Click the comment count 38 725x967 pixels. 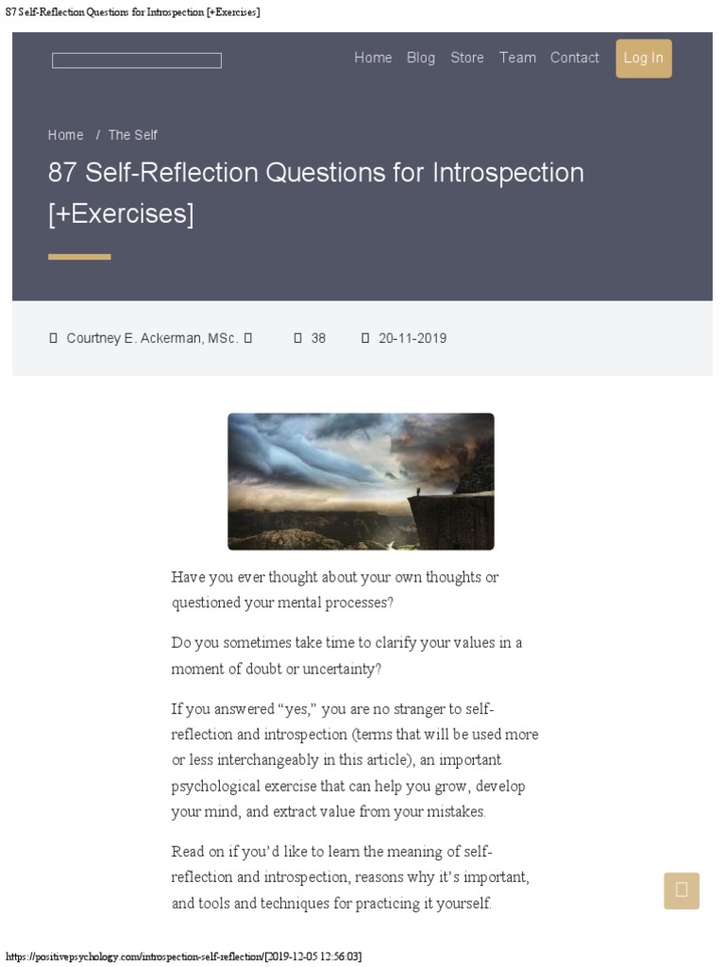(318, 338)
